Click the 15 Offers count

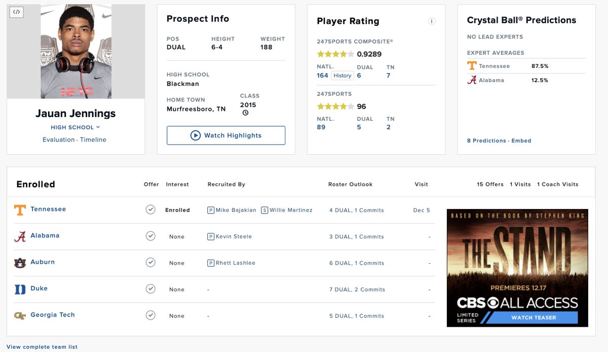click(490, 184)
